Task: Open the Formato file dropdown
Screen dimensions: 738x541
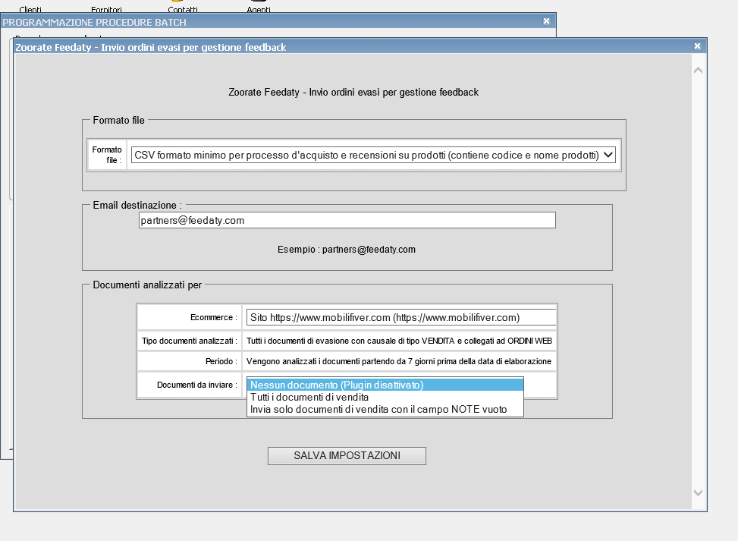Action: (373, 155)
